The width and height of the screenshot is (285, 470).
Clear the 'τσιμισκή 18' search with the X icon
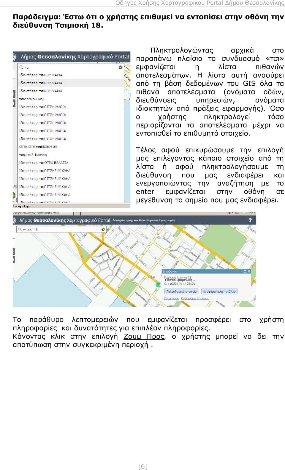point(103,229)
